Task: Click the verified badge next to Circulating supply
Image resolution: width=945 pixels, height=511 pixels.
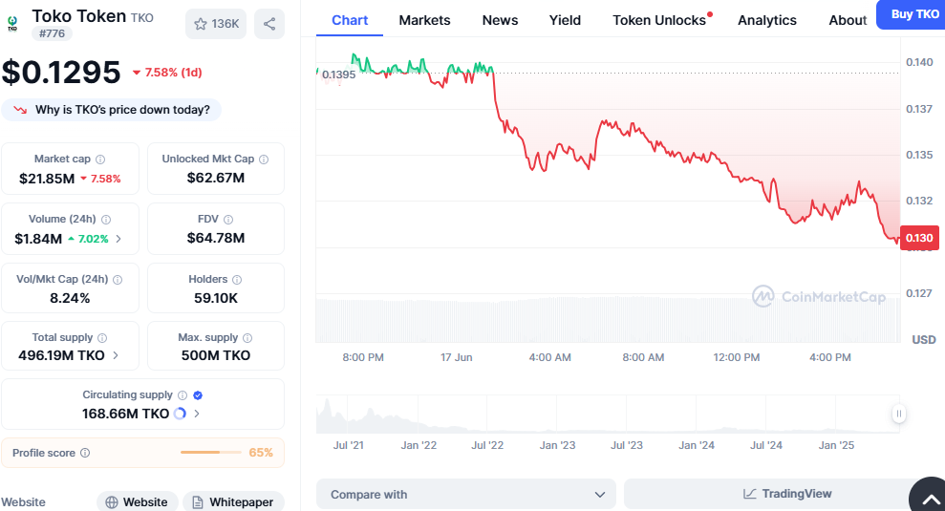Action: coord(198,395)
